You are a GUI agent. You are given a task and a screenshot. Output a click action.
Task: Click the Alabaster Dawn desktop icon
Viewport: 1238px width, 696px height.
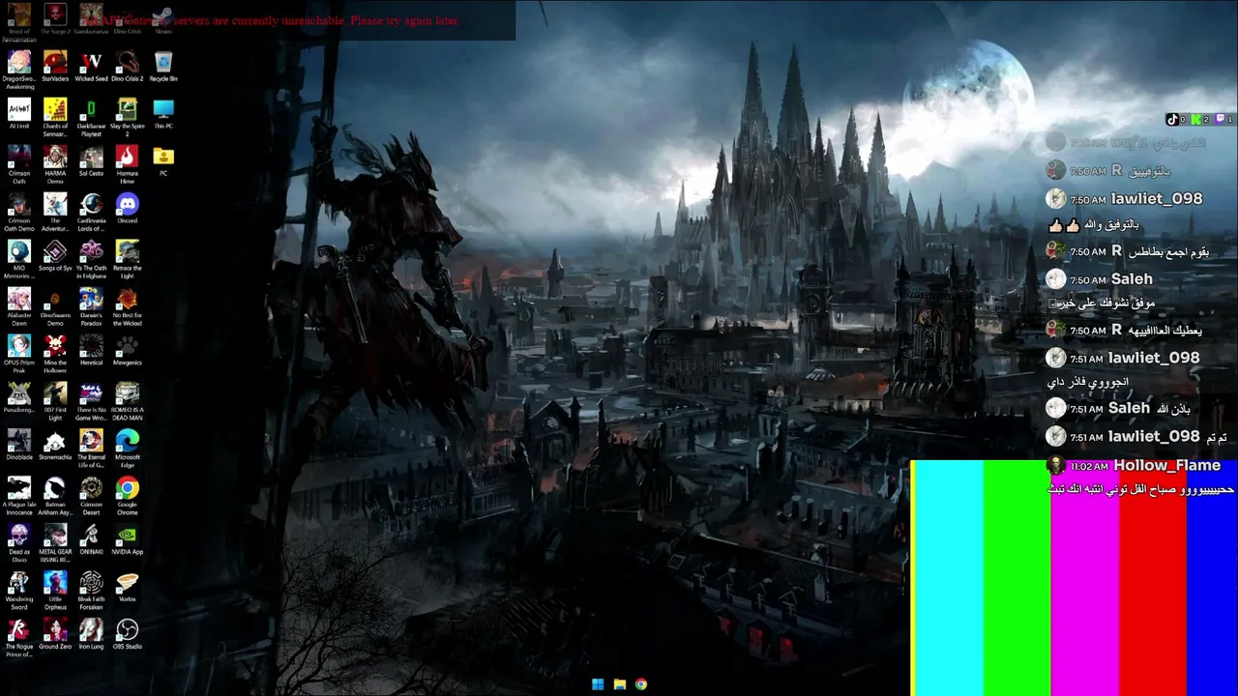(19, 305)
